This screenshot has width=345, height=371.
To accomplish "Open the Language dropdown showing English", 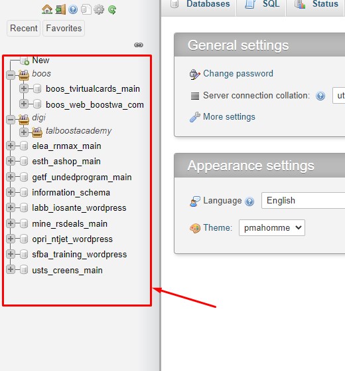I will [303, 200].
